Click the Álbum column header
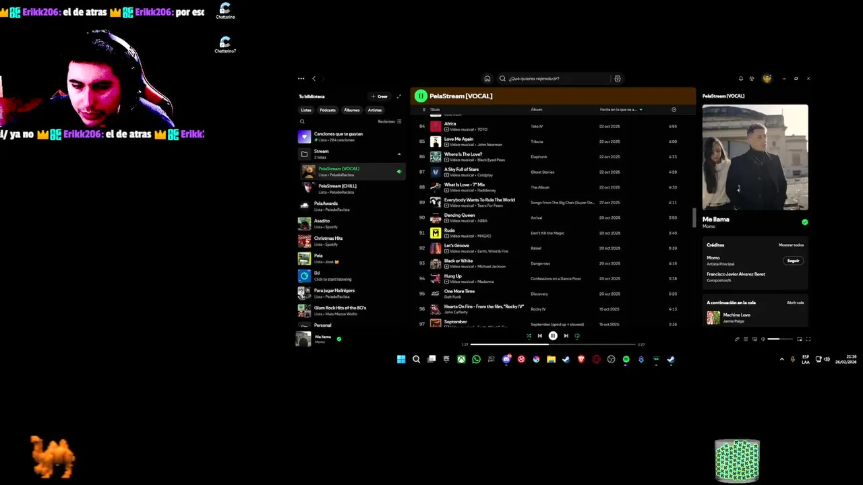This screenshot has width=863, height=485. [x=537, y=110]
